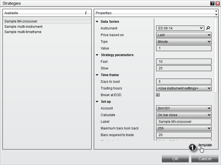This screenshot has width=221, height=165.
Task: Collapse the Strategy parameters section
Action: [97, 55]
